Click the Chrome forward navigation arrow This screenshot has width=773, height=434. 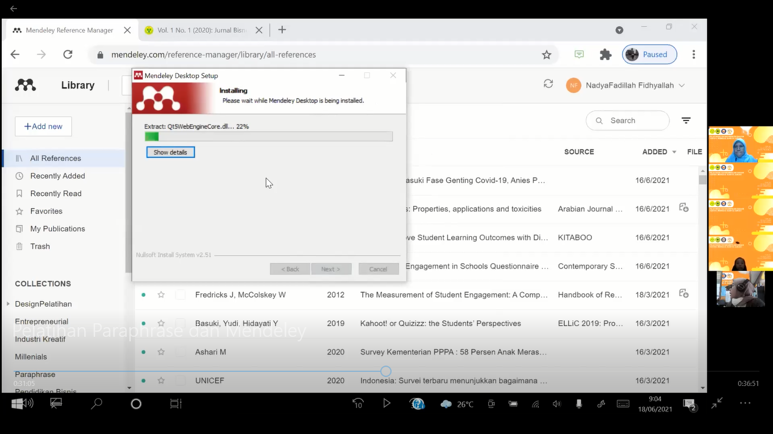41,54
